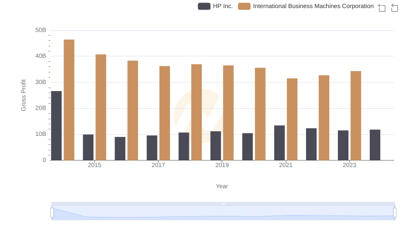This screenshot has width=404, height=232.
Task: Click the data zoom preview area
Action: click(x=223, y=213)
